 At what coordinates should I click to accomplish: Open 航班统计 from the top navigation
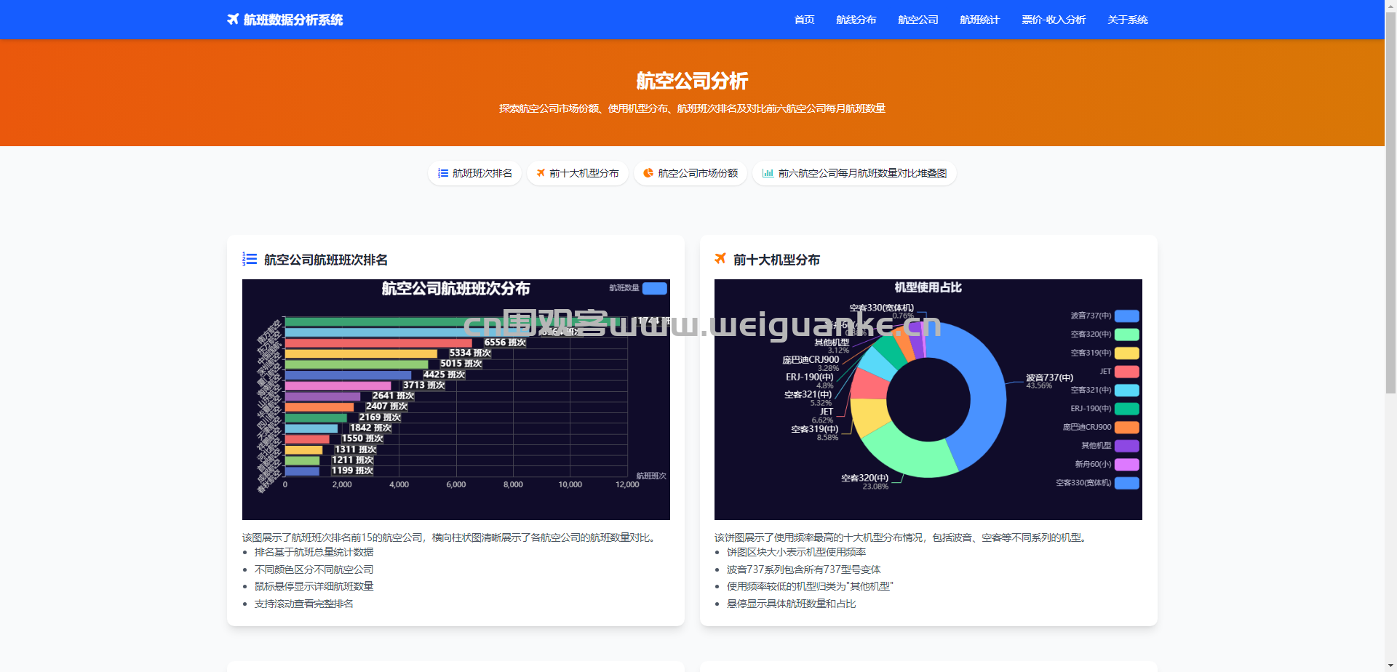(x=979, y=20)
